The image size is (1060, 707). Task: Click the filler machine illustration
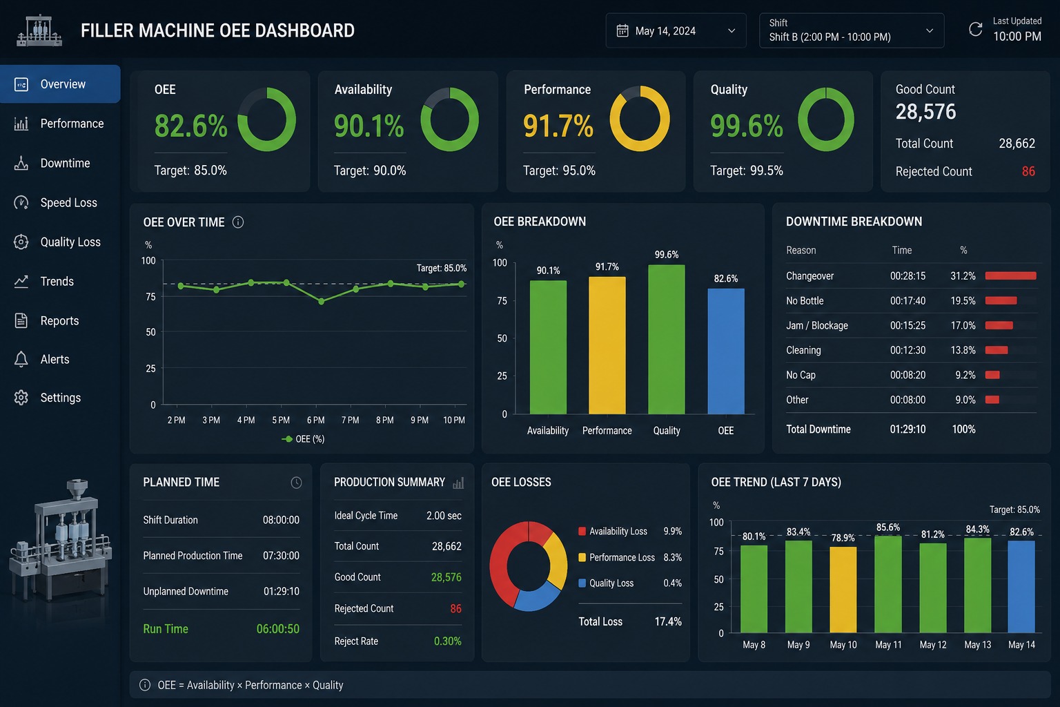pos(60,542)
